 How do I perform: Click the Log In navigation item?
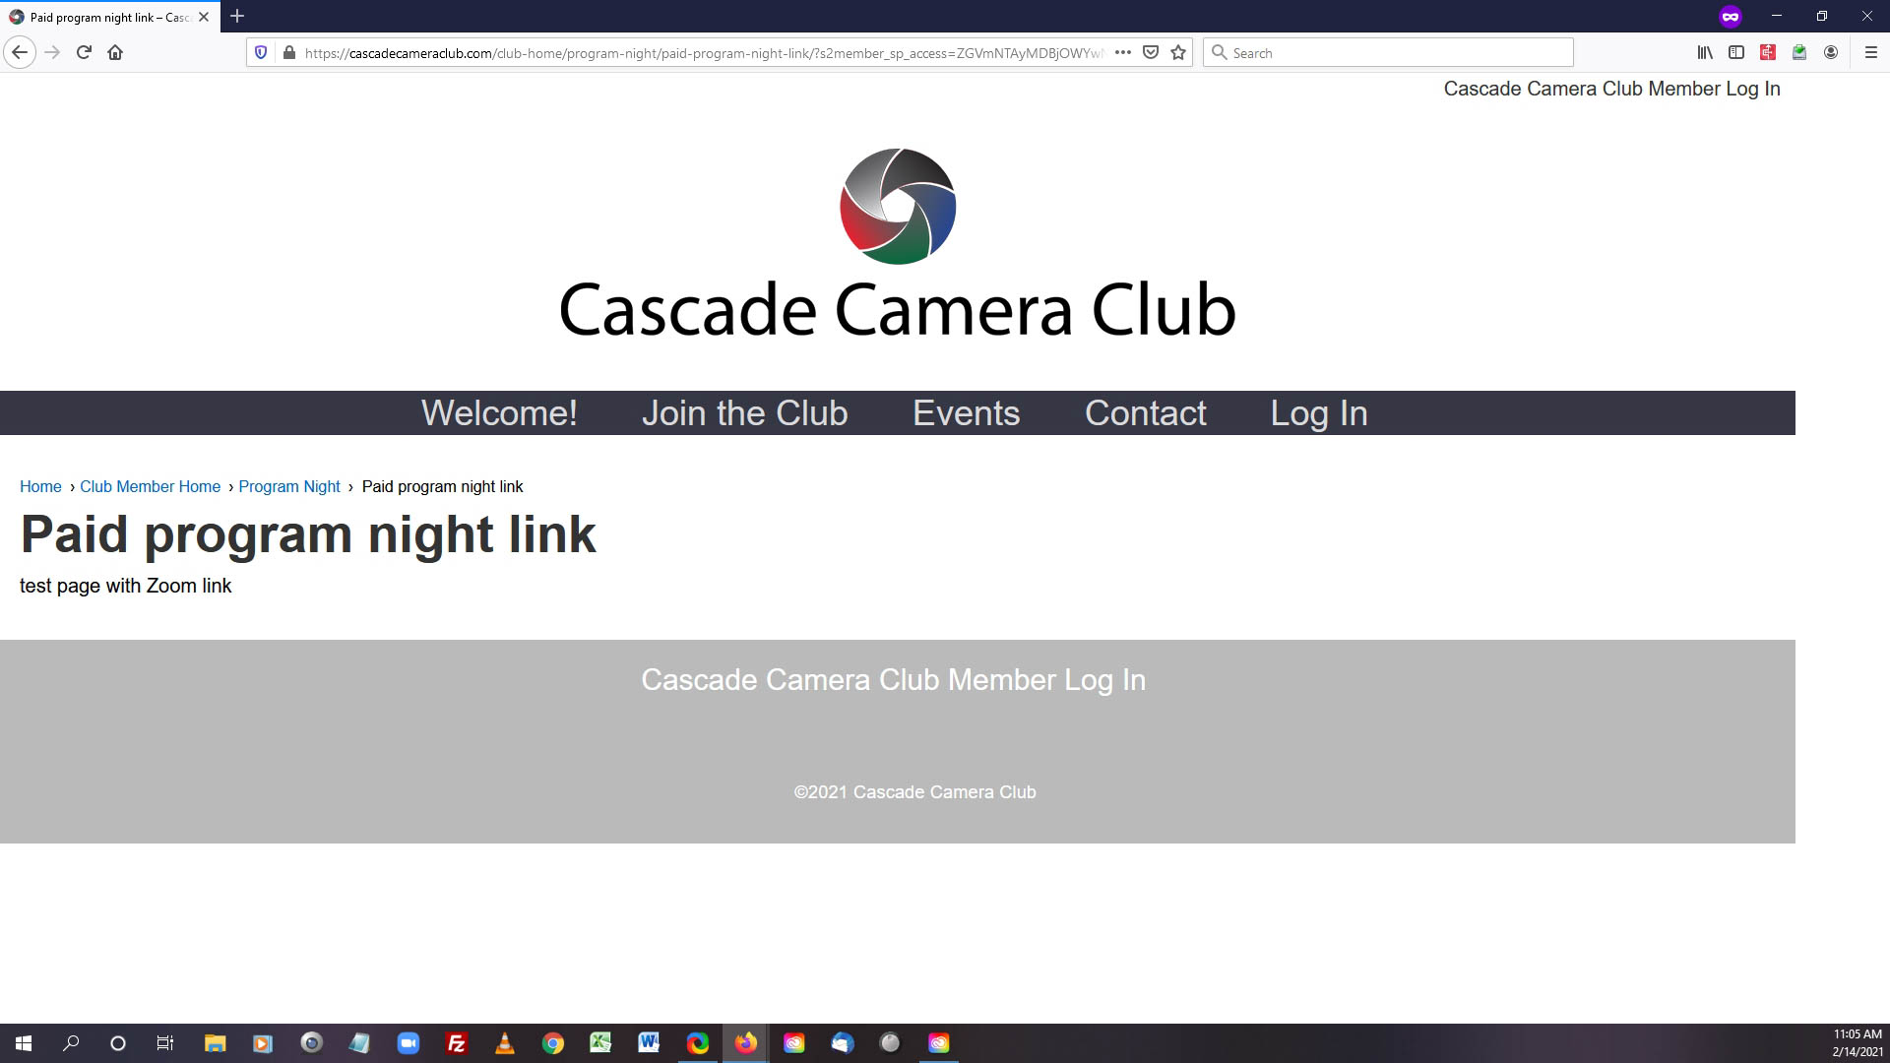pos(1318,413)
